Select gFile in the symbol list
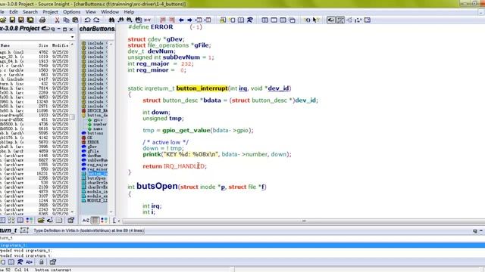Screen dimensions: 485x272 coord(92,151)
